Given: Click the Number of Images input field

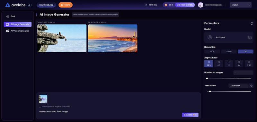Looking at the screenshot, I should tap(244, 73).
